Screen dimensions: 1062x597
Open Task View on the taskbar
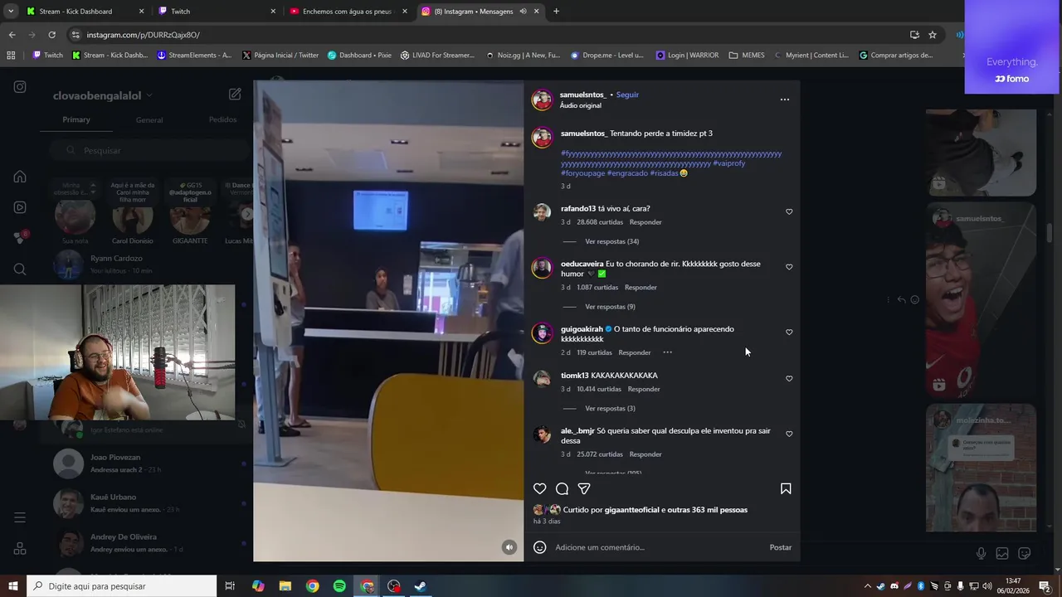tap(230, 586)
